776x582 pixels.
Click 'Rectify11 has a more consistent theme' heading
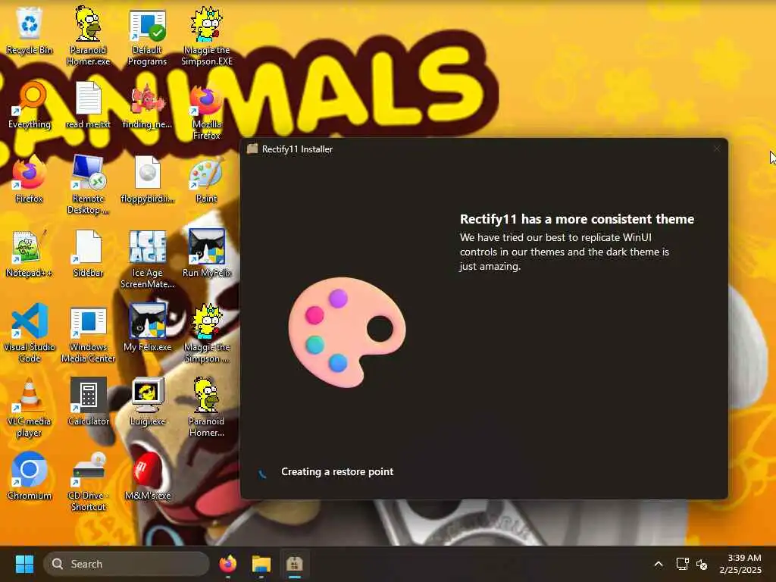[x=577, y=219]
